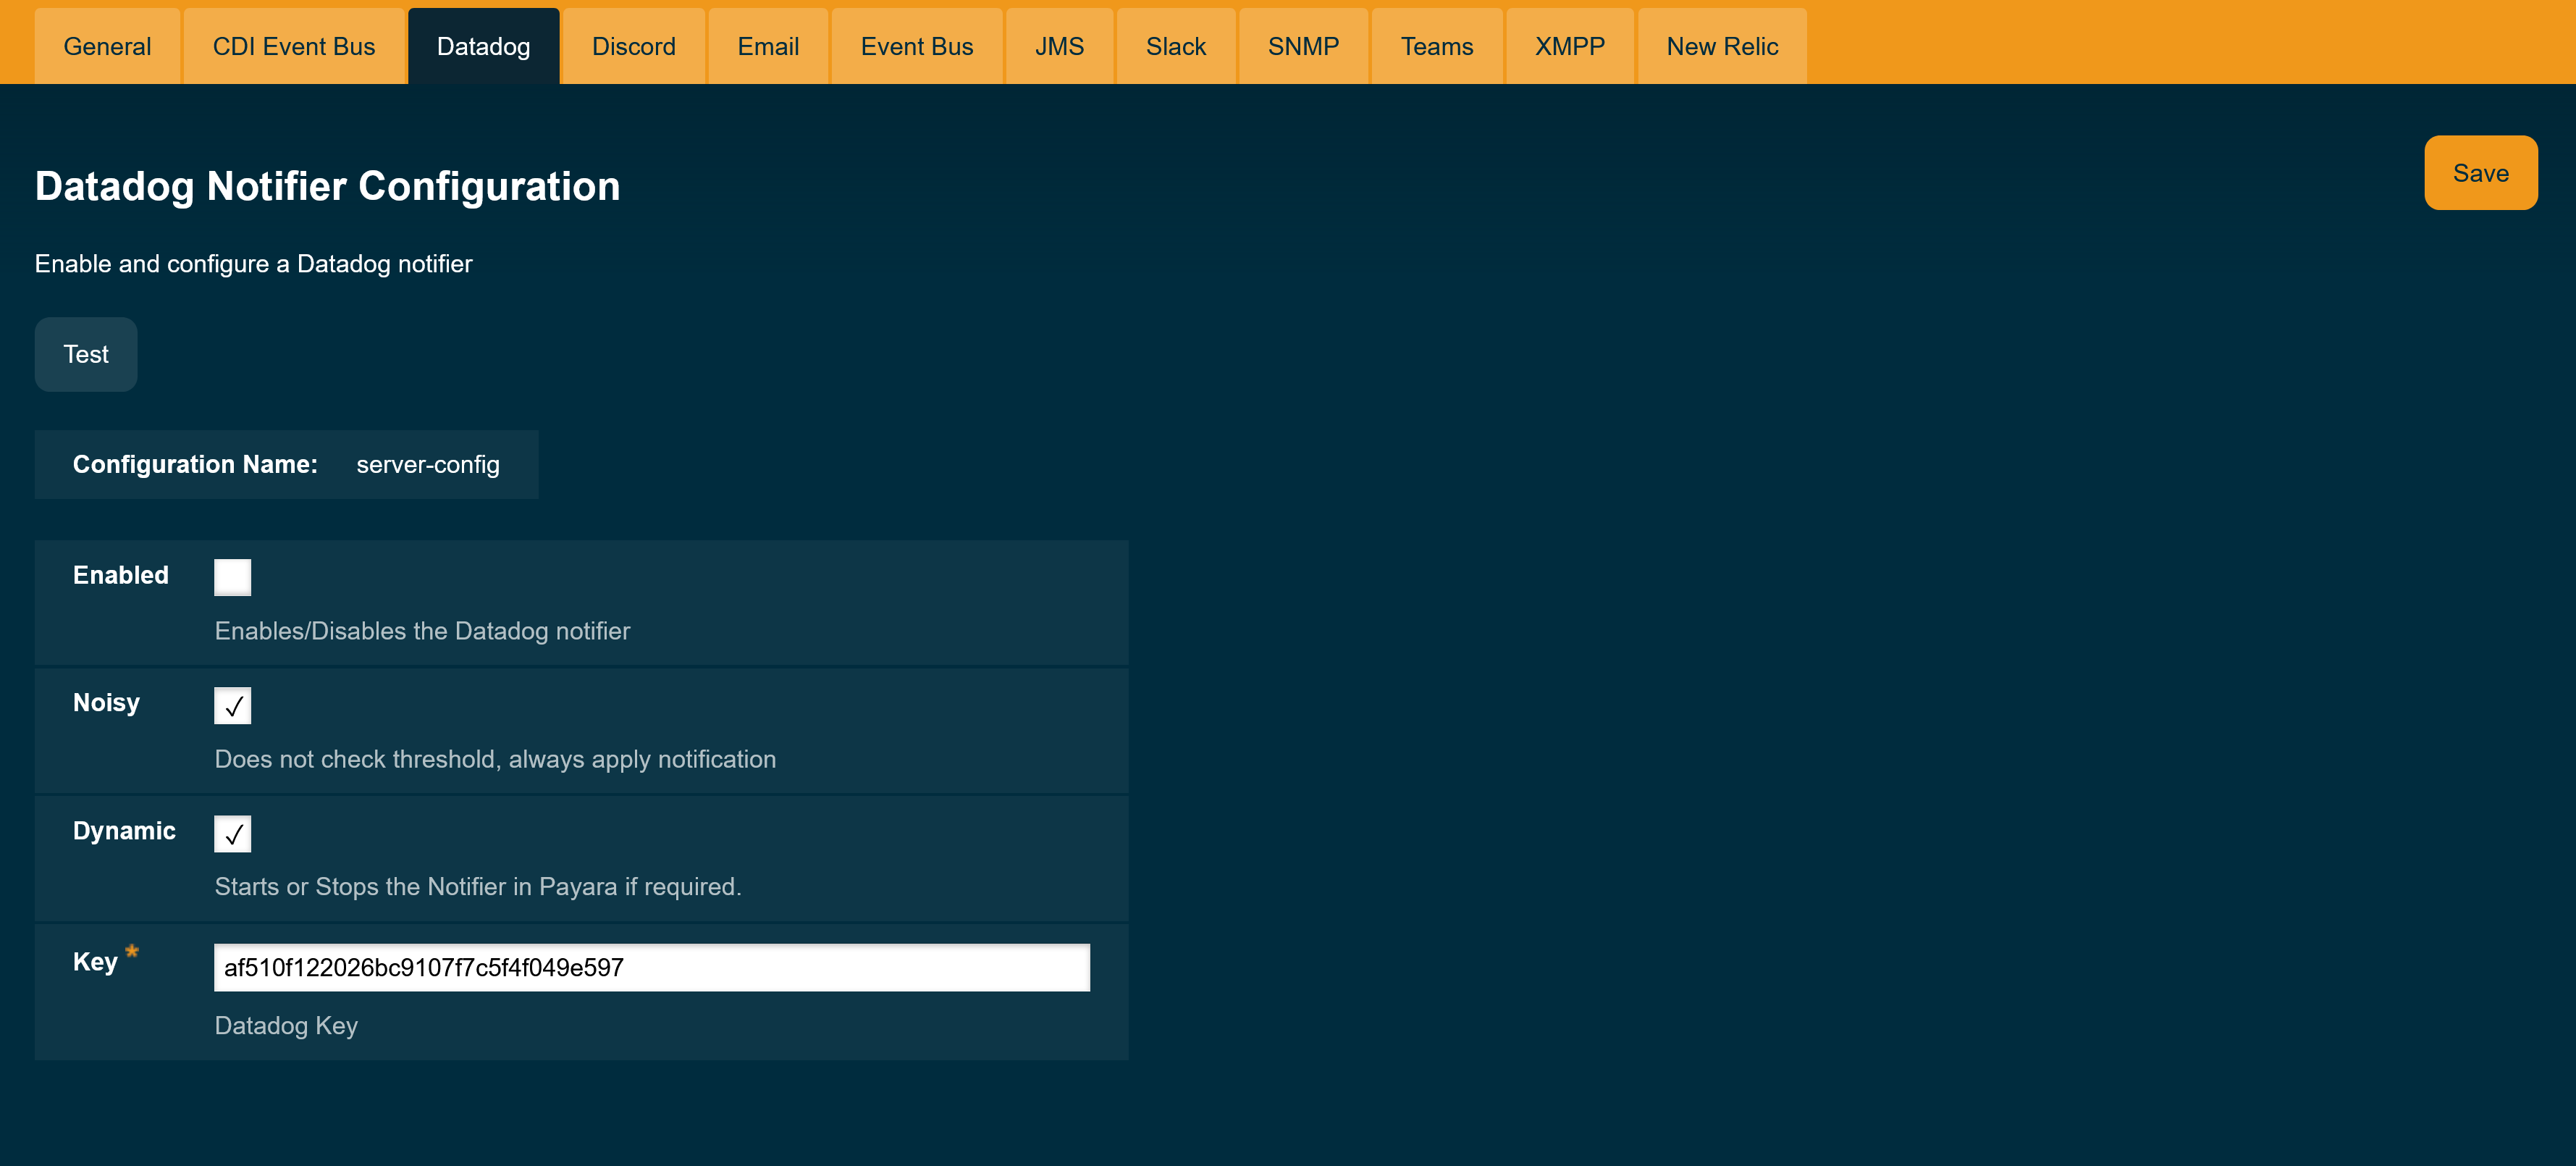Image resolution: width=2576 pixels, height=1166 pixels.
Task: Click the server-config configuration name
Action: [428, 464]
